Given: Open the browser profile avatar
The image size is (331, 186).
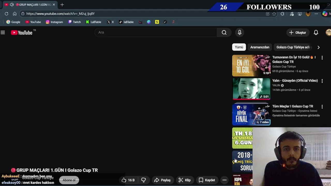Looking at the screenshot, I should coord(308,14).
